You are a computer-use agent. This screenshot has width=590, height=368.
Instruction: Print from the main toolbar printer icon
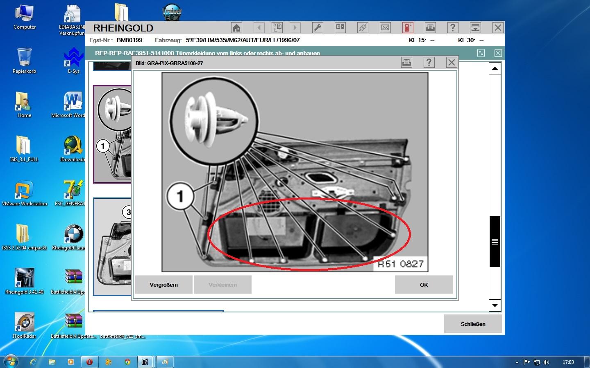(x=430, y=28)
